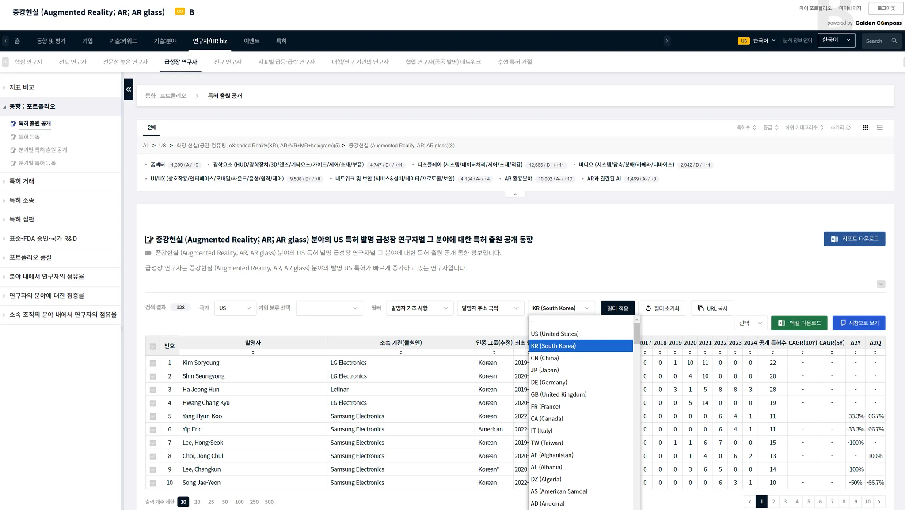This screenshot has width=905, height=510.
Task: Expand the 특허 소송 sidebar section
Action: [22, 200]
